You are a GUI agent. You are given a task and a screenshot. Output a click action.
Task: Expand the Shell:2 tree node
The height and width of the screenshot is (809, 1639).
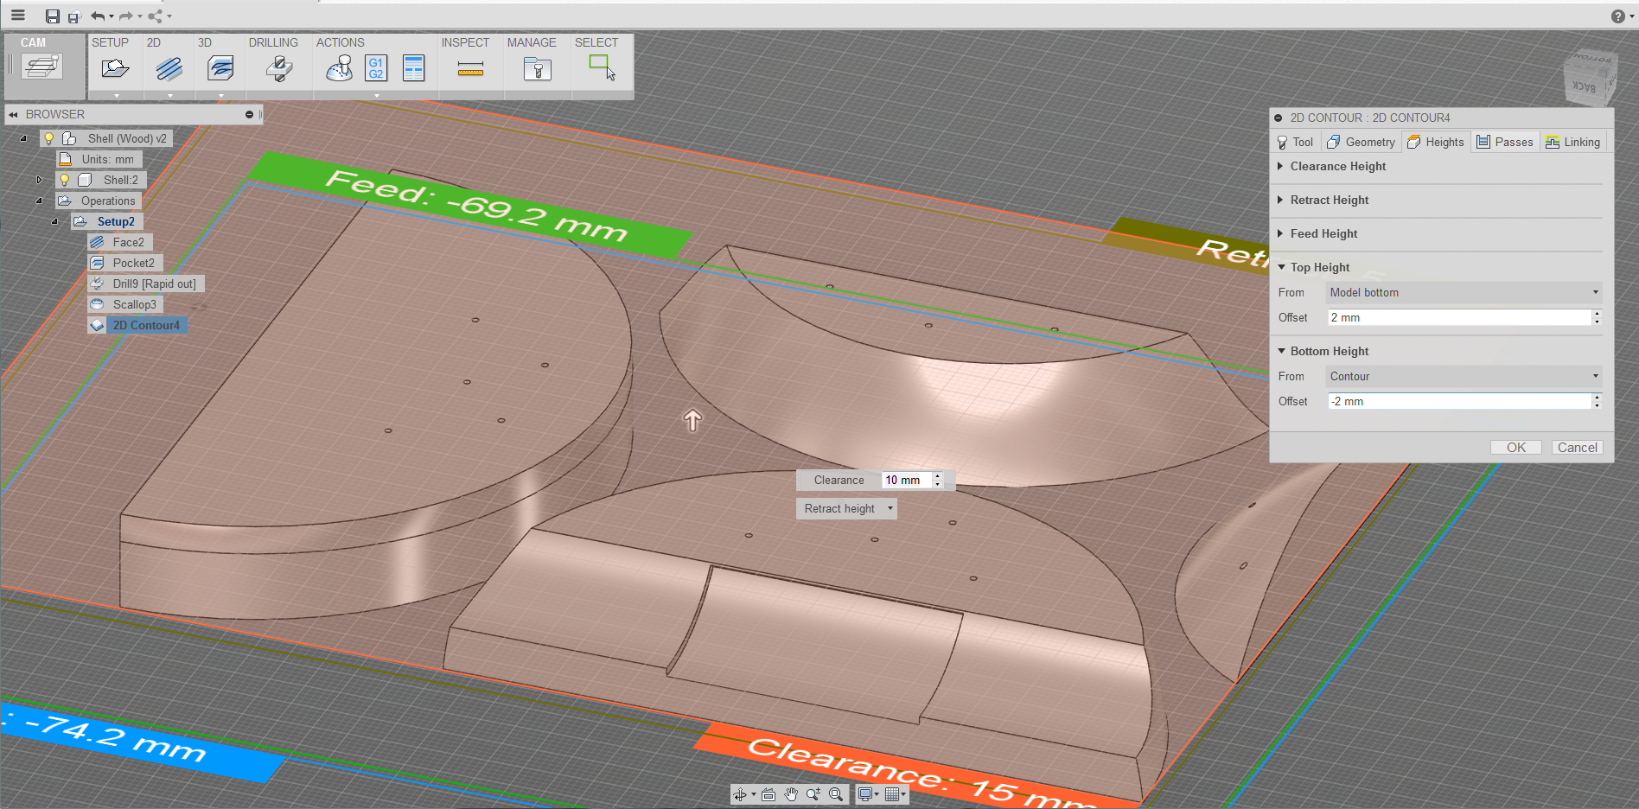[39, 180]
